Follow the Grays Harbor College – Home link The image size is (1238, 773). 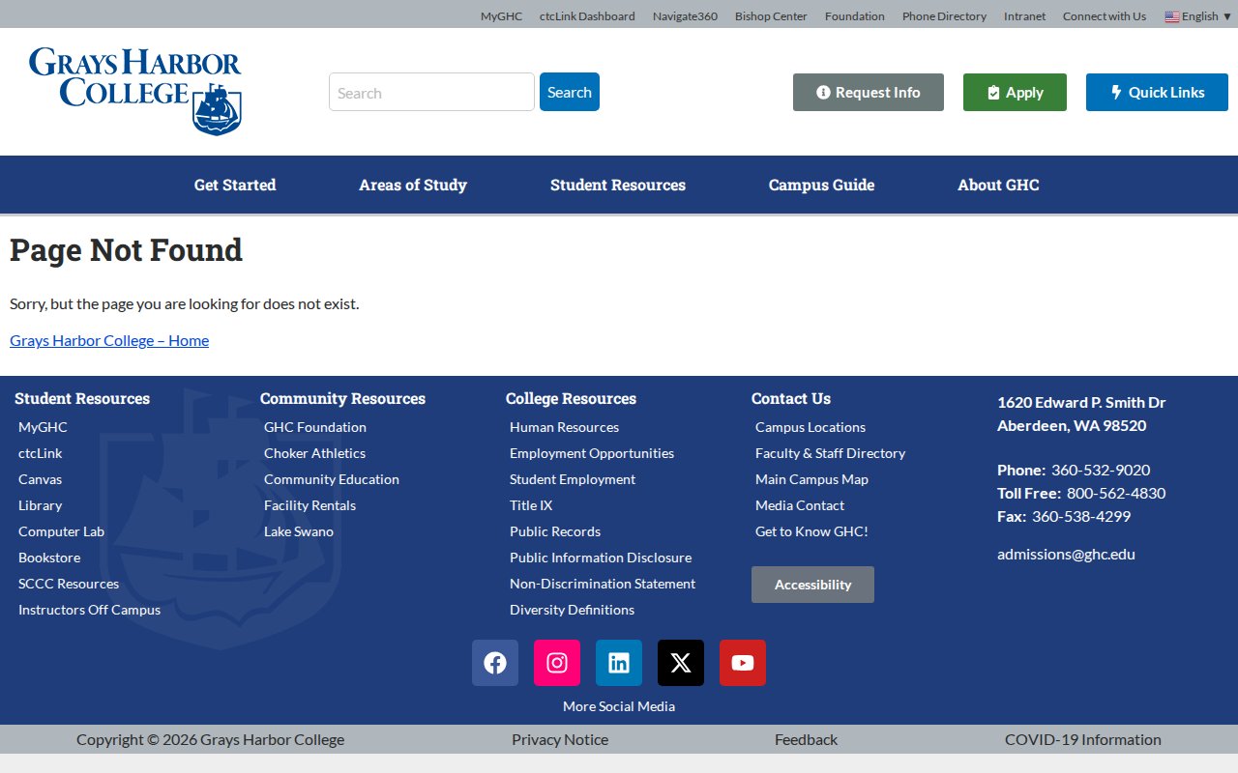(x=109, y=340)
